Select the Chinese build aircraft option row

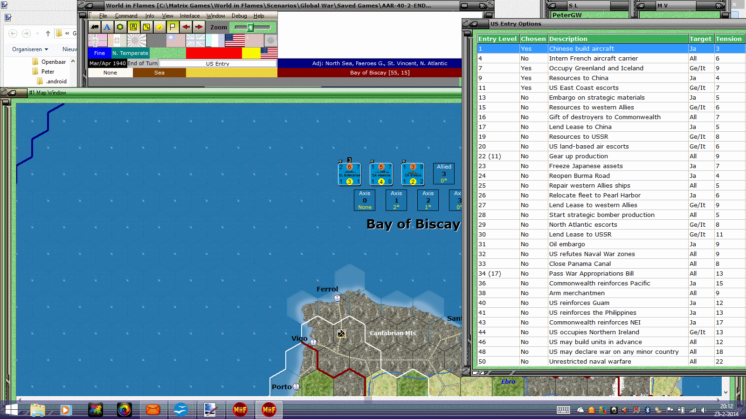pos(611,48)
